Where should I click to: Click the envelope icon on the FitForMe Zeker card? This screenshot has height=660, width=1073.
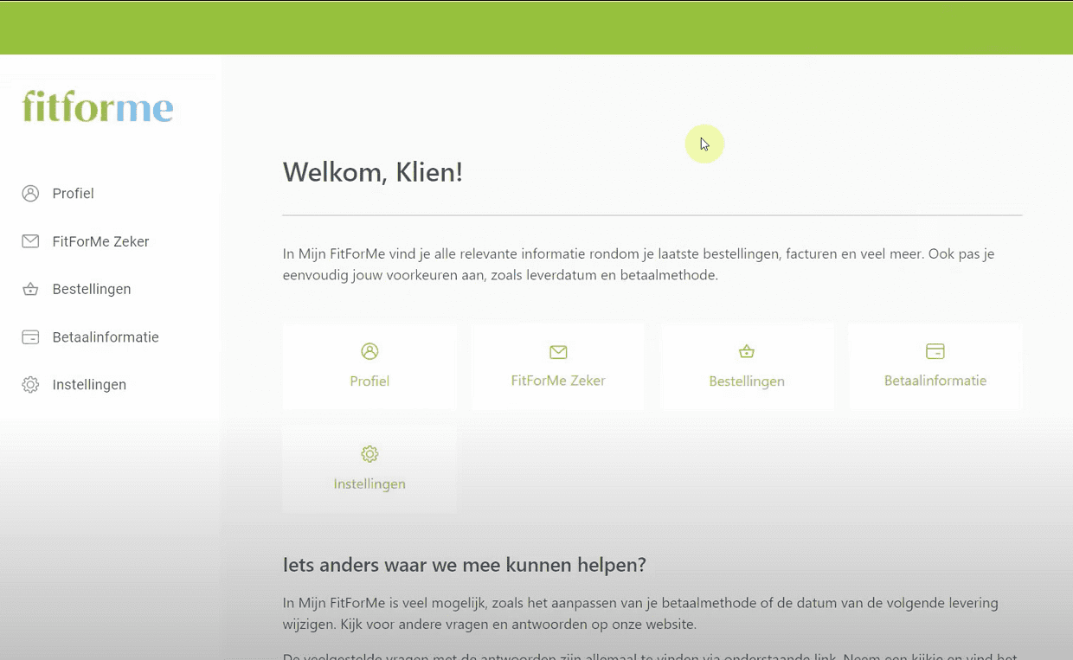558,351
